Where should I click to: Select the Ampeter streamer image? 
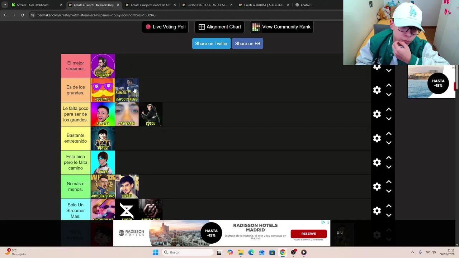coord(103,114)
